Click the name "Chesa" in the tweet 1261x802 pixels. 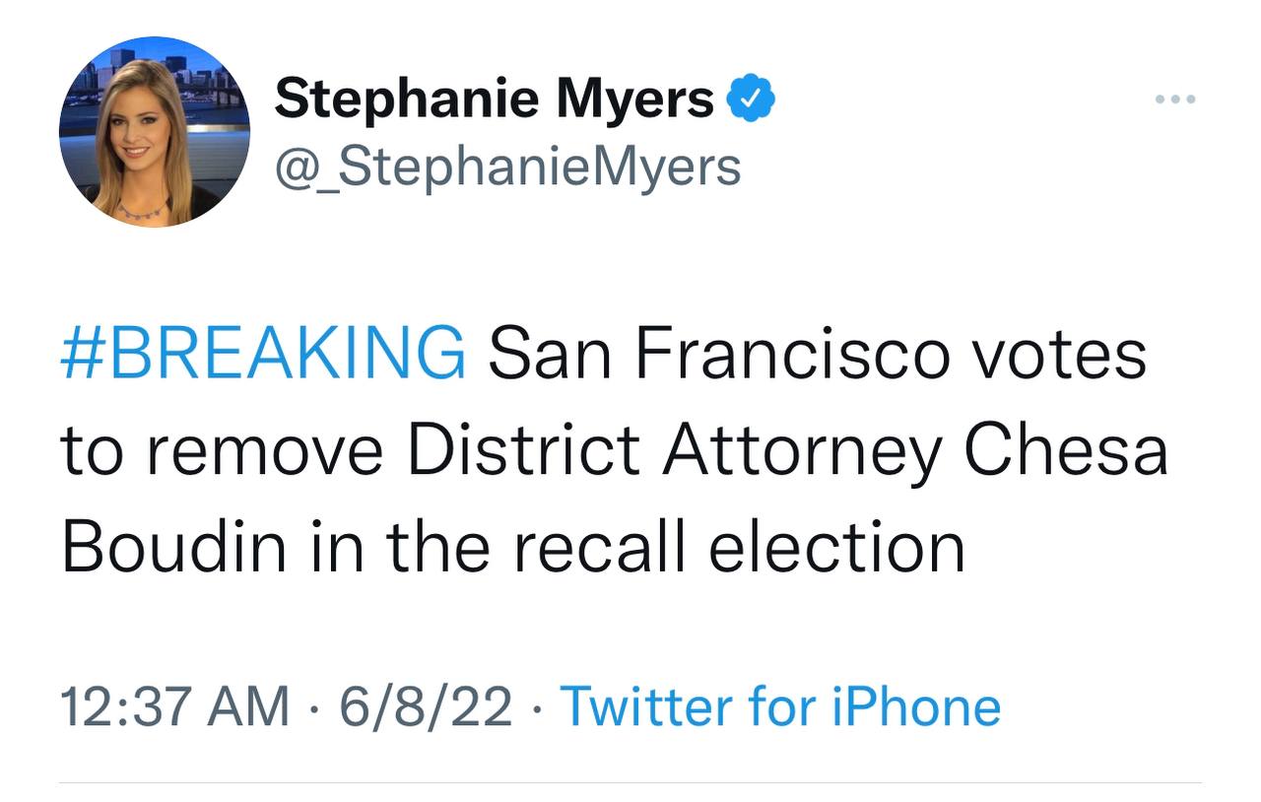pyautogui.click(x=1065, y=451)
